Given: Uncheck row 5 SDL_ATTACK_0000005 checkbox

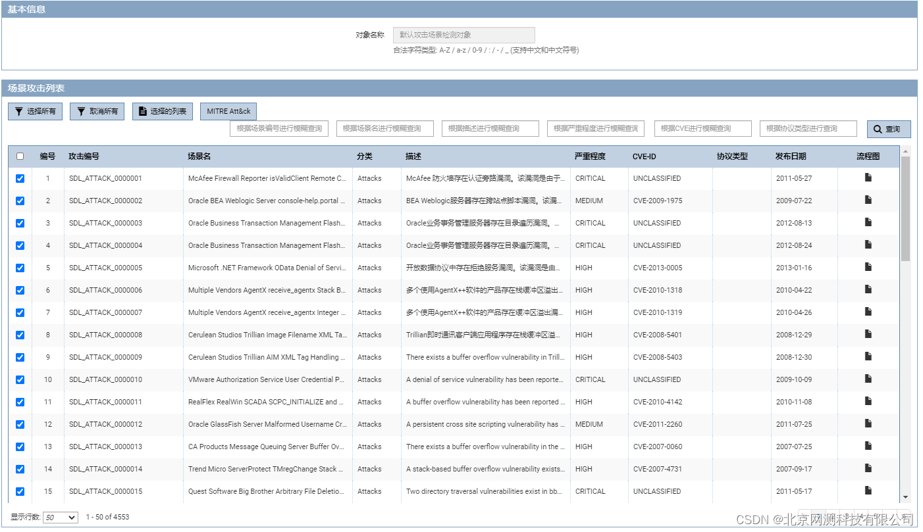Looking at the screenshot, I should click(20, 268).
